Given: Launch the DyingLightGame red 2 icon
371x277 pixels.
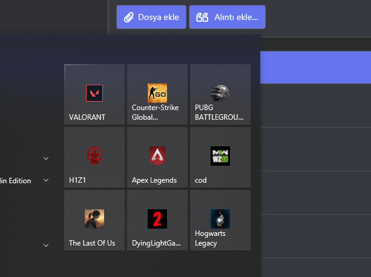Looking at the screenshot, I should [157, 219].
